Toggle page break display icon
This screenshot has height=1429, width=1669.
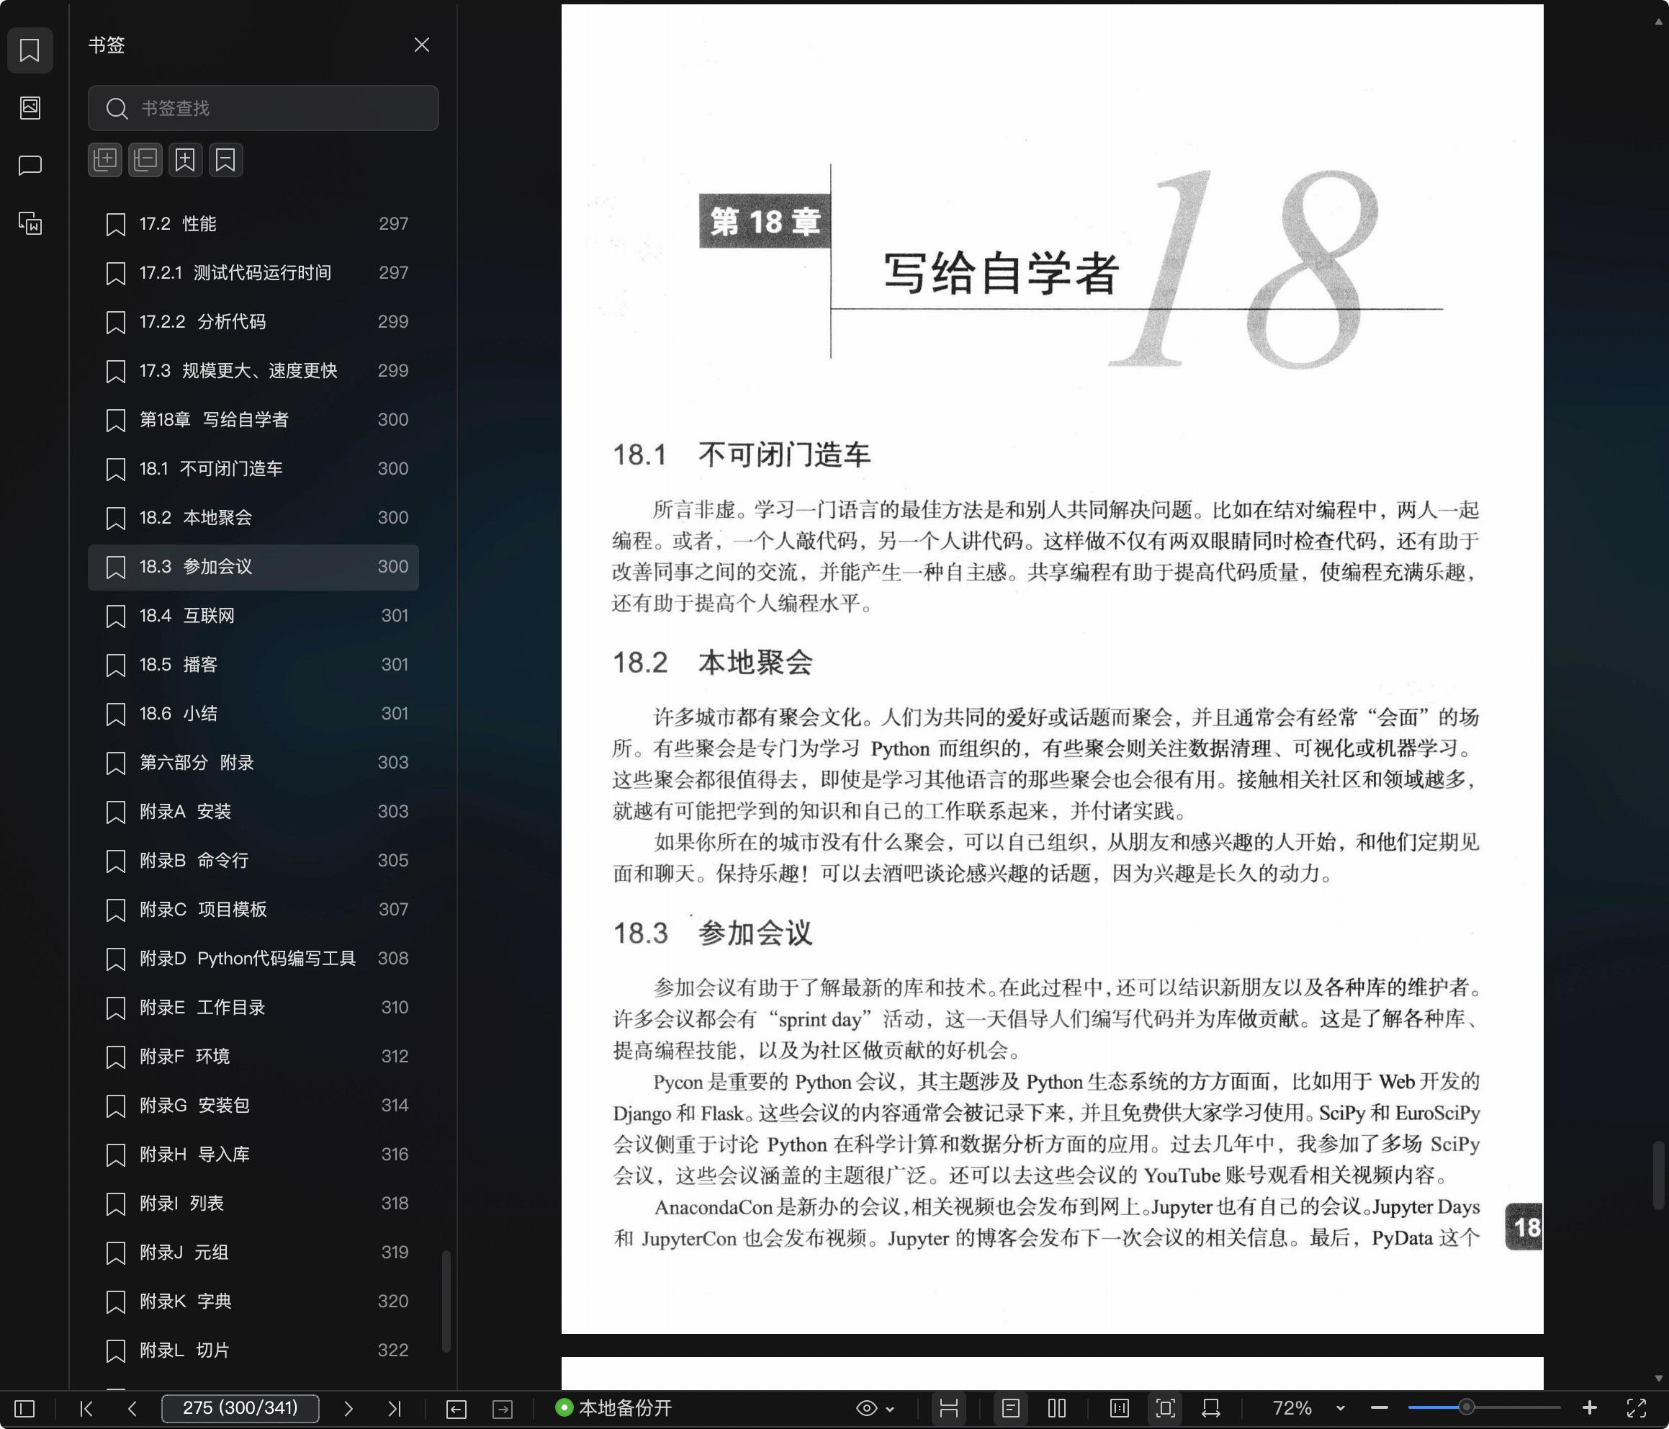[949, 1408]
